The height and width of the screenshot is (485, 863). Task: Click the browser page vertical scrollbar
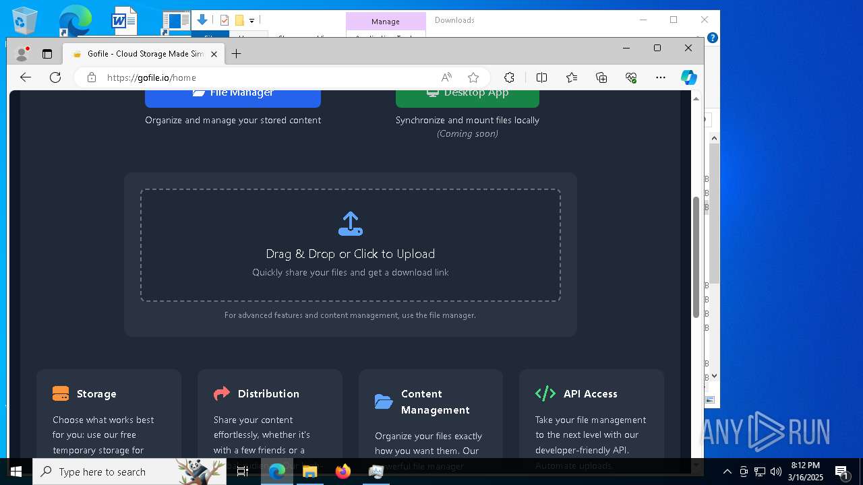(696, 256)
